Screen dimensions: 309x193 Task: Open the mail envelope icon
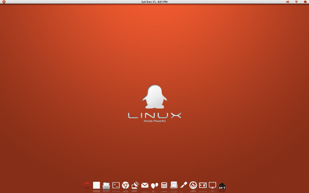pyautogui.click(x=145, y=185)
